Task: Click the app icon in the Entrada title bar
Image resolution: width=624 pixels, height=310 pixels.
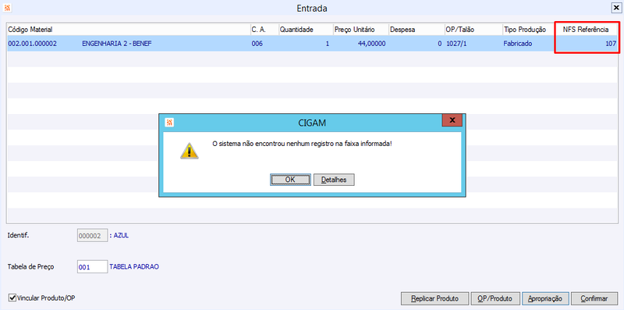Action: 8,8
